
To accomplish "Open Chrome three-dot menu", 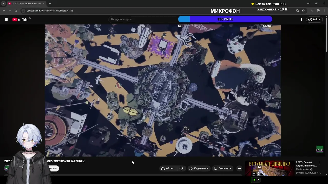I will 324,11.
